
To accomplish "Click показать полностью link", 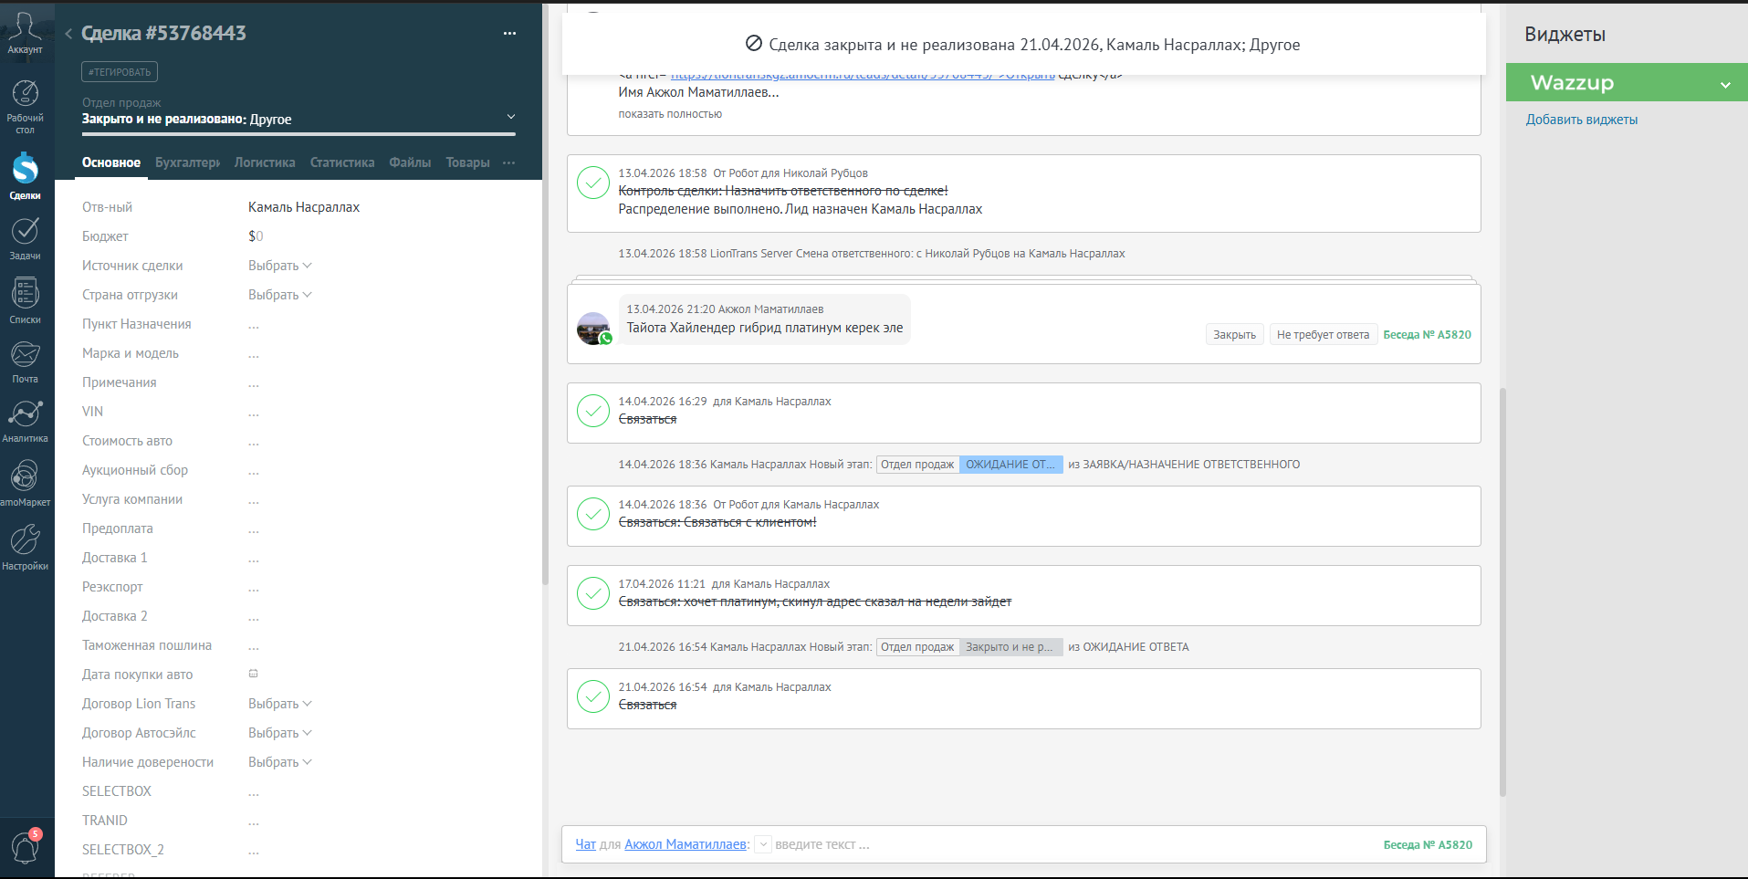I will tap(670, 114).
